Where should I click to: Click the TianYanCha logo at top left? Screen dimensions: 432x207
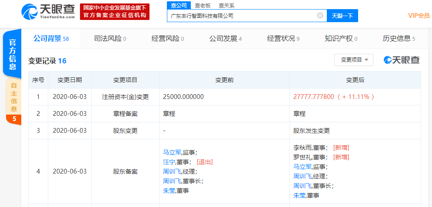[x=48, y=11]
